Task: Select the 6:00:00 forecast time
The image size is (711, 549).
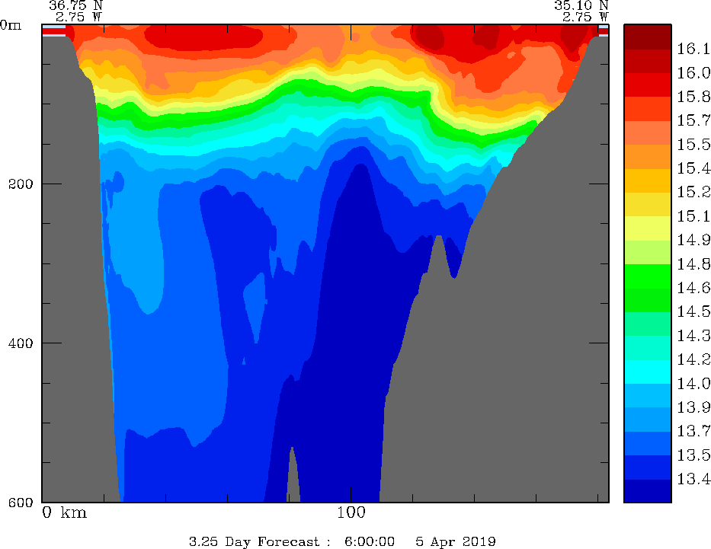Action: (370, 541)
